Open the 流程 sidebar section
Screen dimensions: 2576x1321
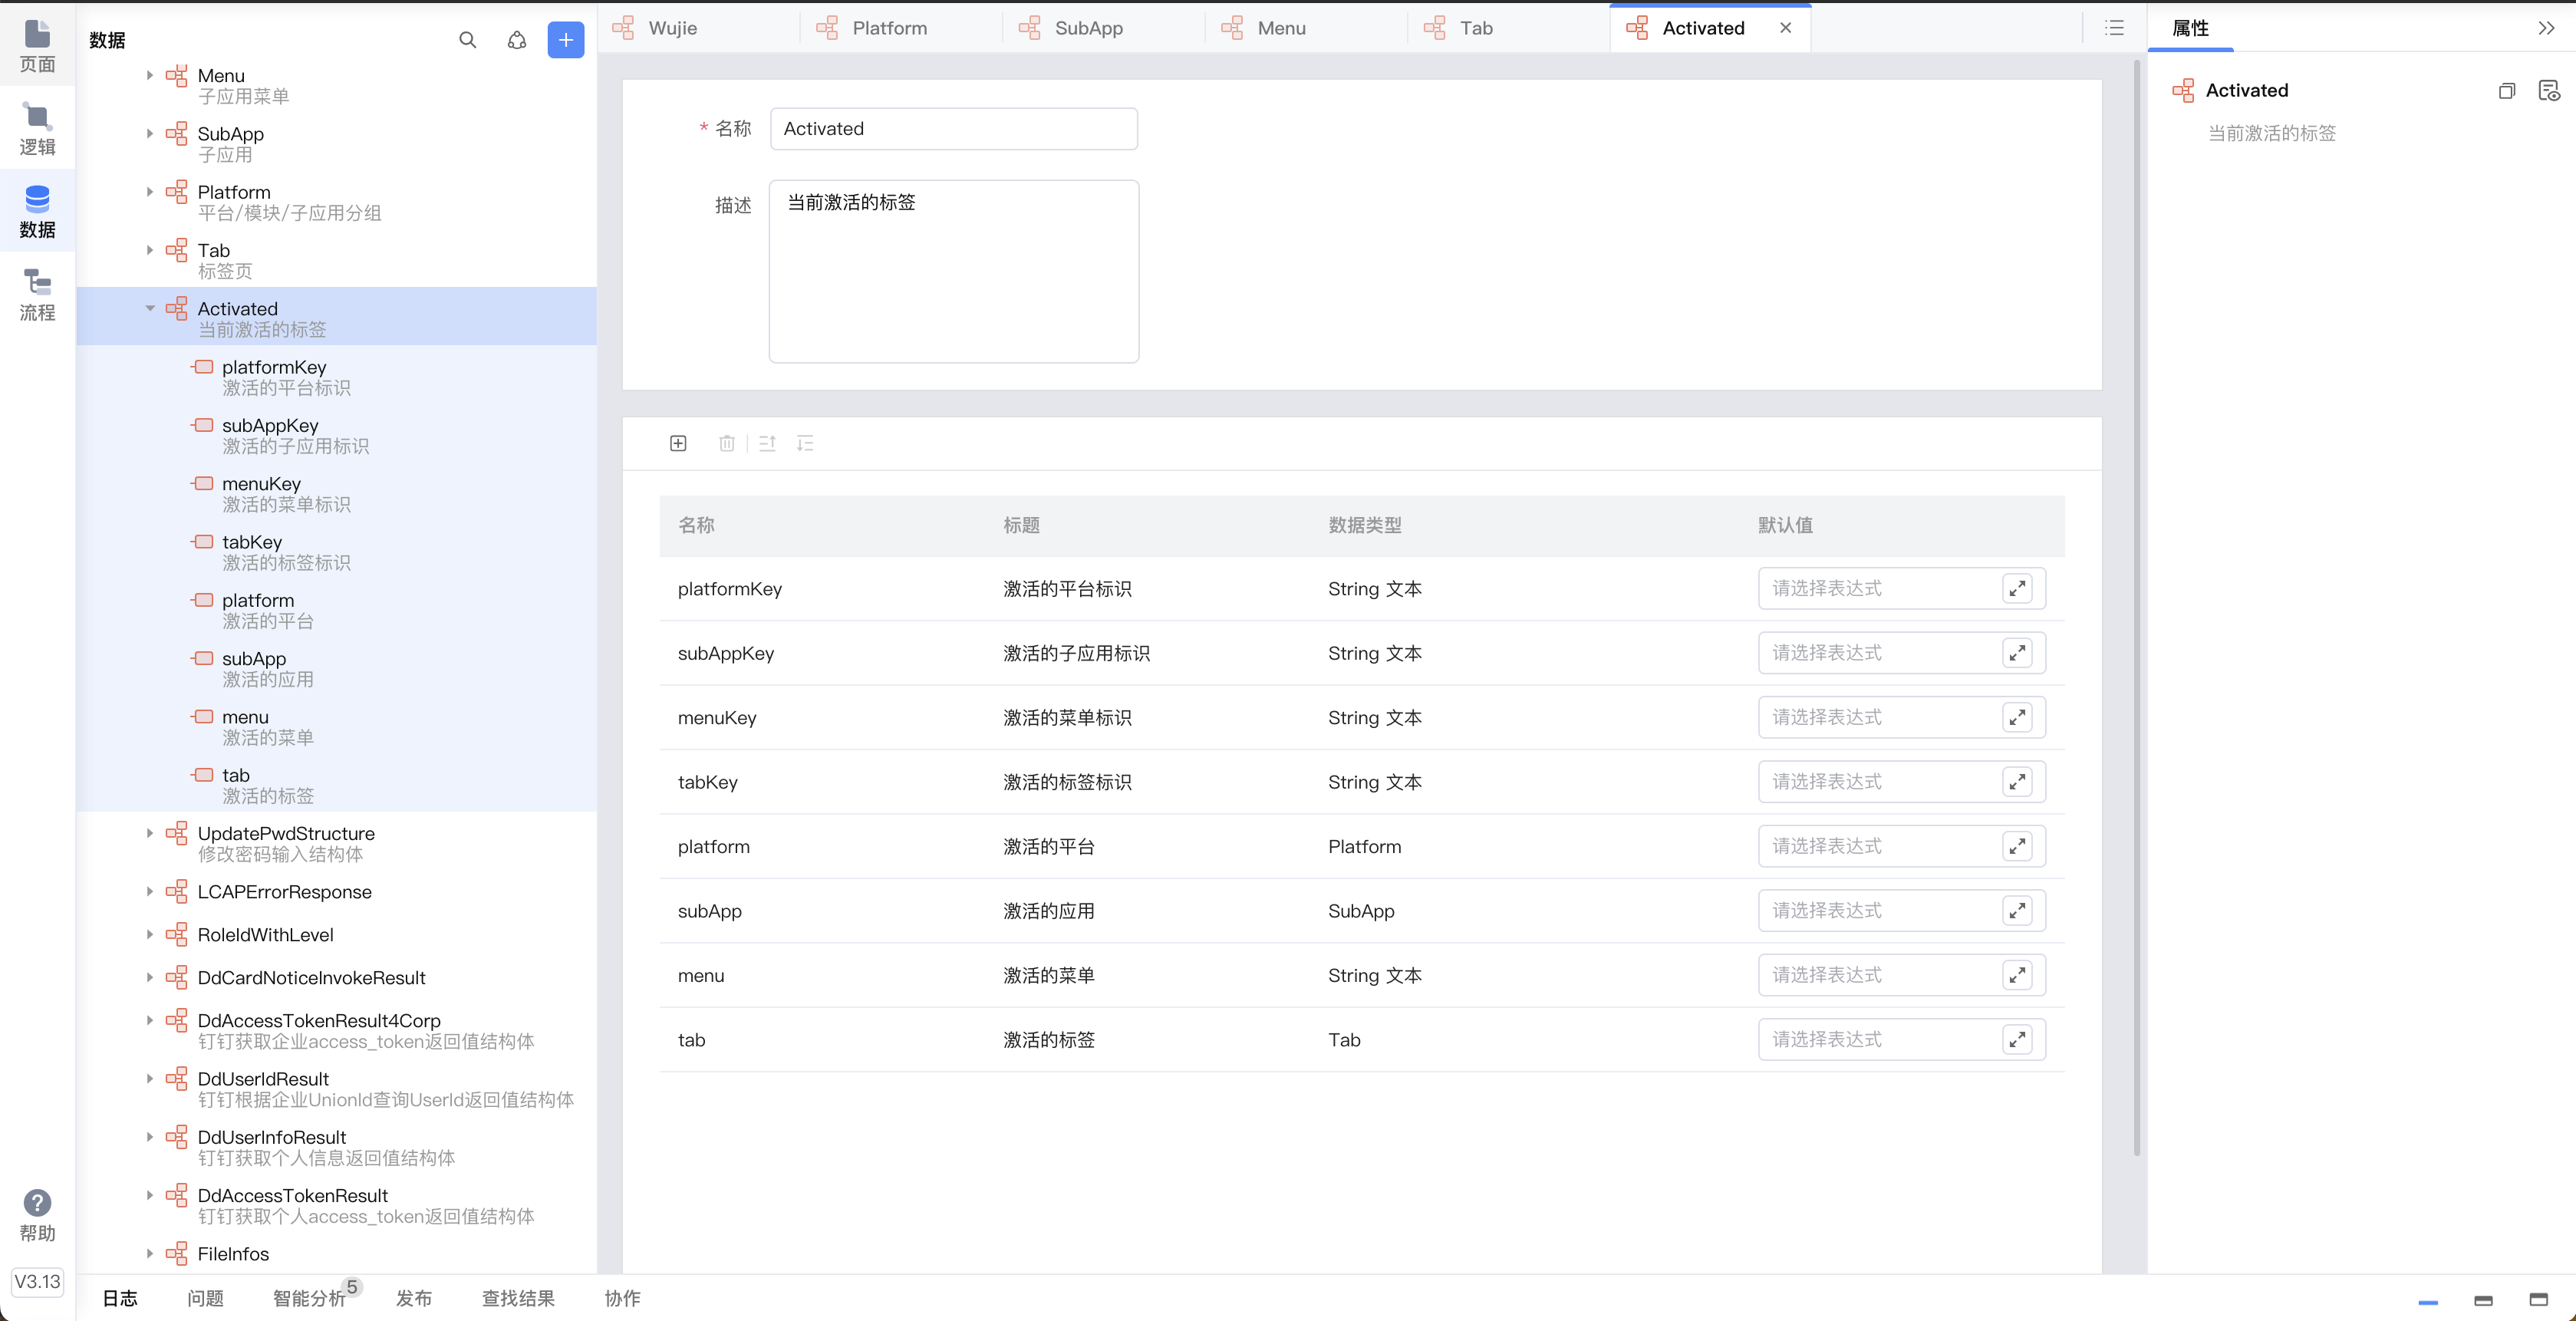[x=37, y=295]
